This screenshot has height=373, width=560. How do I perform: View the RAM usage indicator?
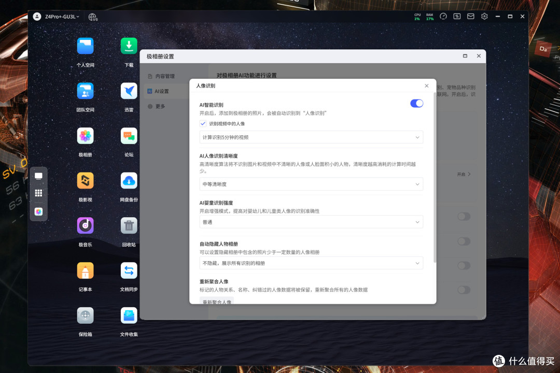pos(430,17)
